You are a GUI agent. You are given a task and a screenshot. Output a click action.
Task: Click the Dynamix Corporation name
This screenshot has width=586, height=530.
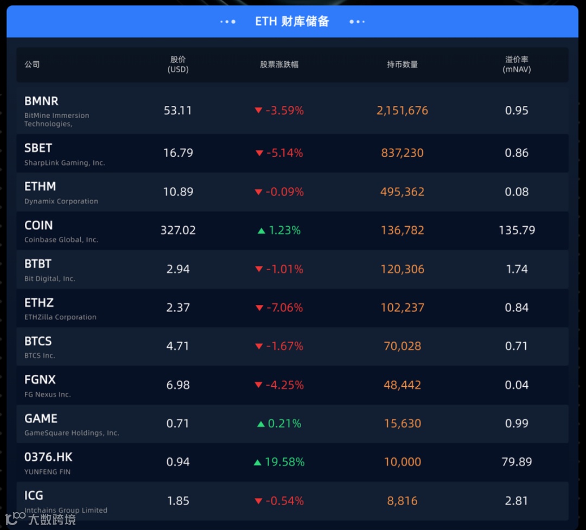pos(61,201)
